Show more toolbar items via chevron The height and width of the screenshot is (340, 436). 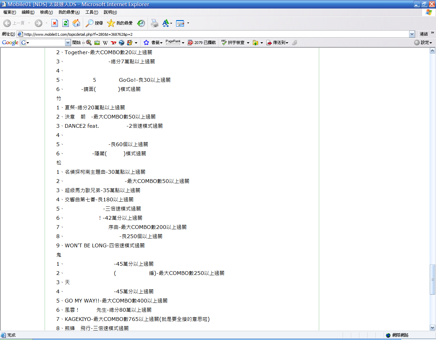(x=433, y=33)
